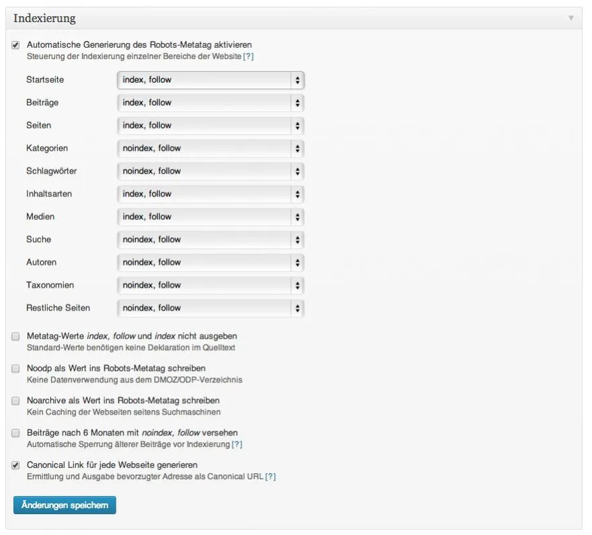Disable Canonical Link generation checkbox

click(x=15, y=465)
